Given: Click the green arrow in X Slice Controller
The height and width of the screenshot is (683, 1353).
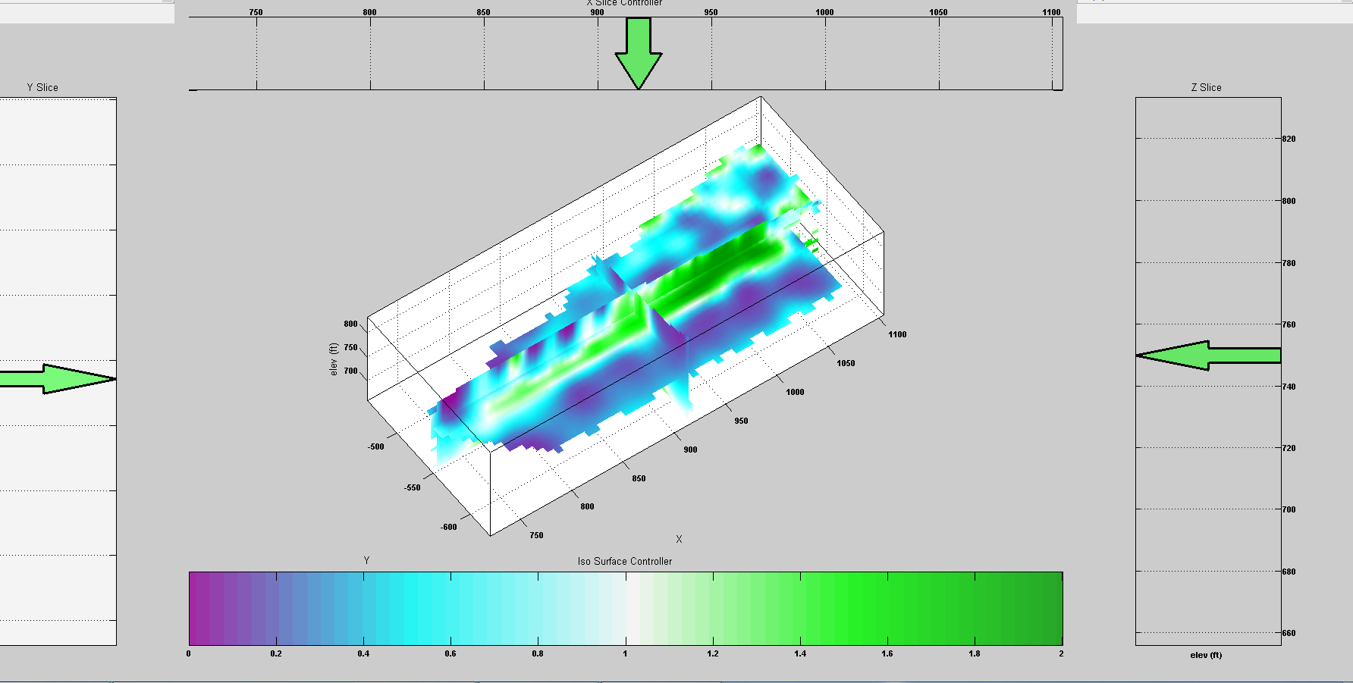Looking at the screenshot, I should tap(639, 53).
